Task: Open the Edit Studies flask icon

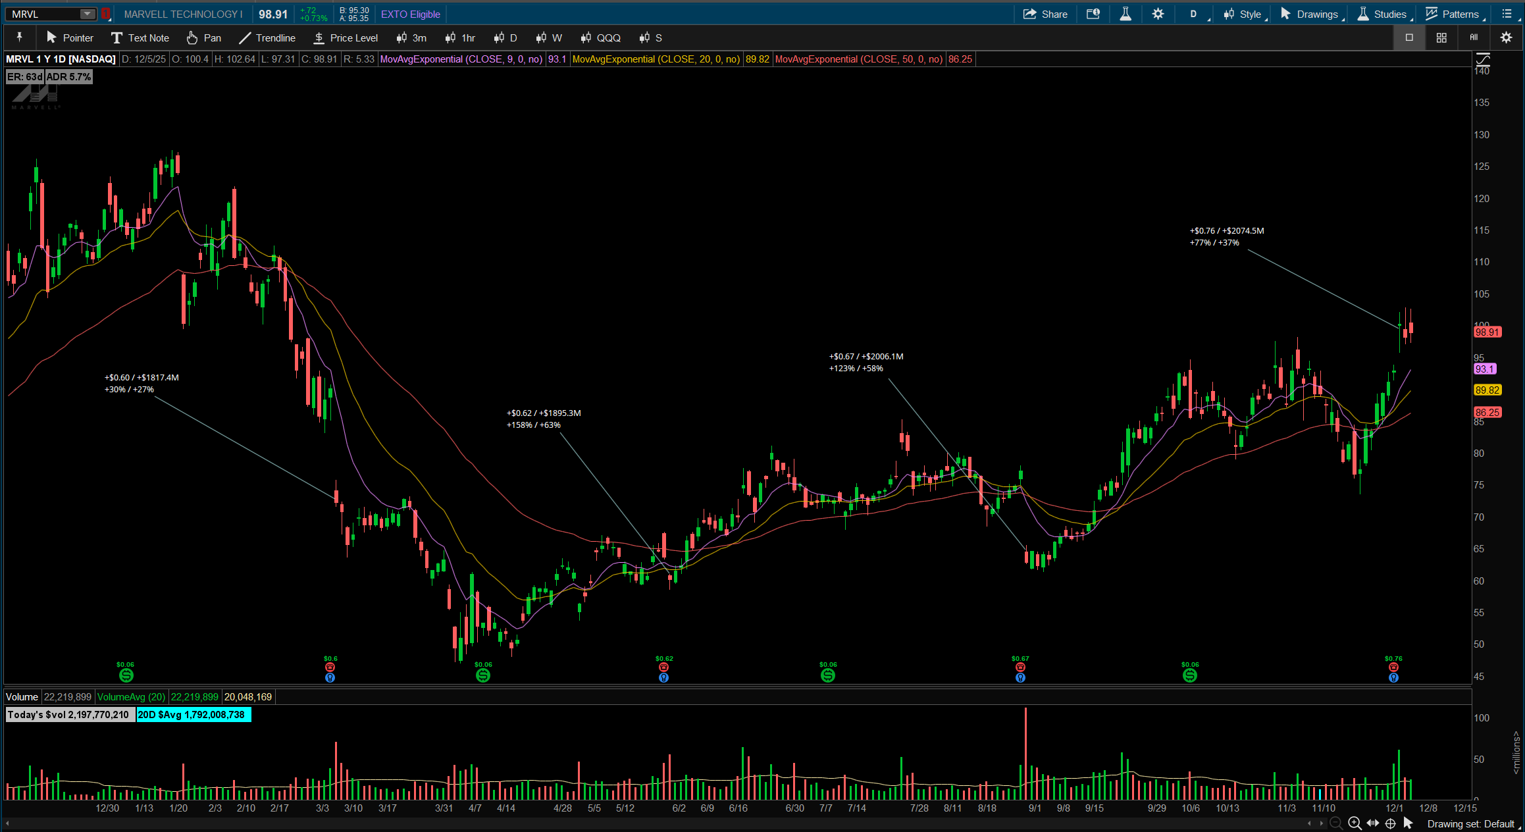Action: click(x=1125, y=14)
